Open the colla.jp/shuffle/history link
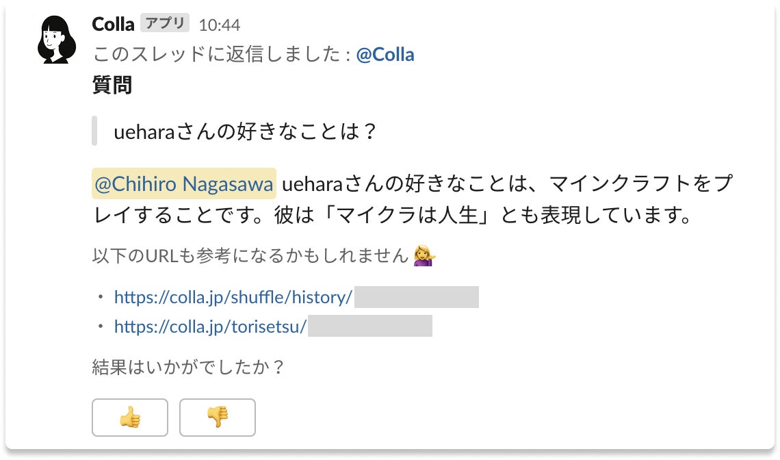 [x=233, y=297]
